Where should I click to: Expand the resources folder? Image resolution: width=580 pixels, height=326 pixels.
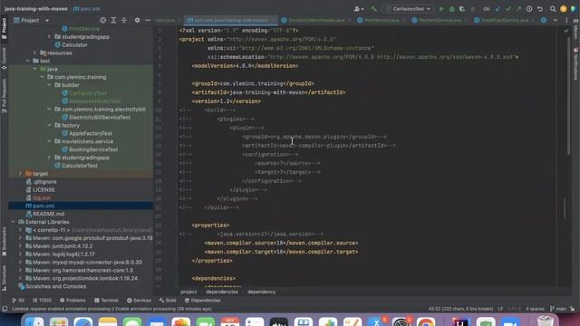click(x=35, y=53)
